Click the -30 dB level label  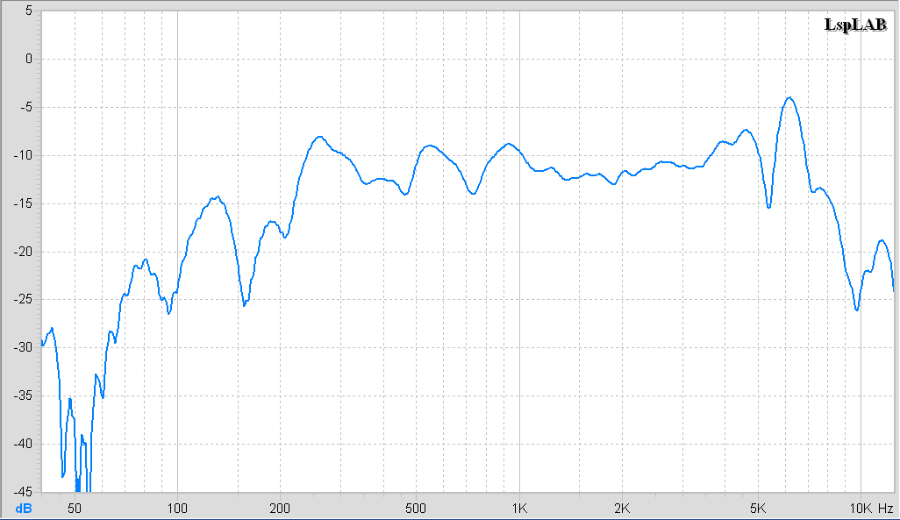[23, 348]
